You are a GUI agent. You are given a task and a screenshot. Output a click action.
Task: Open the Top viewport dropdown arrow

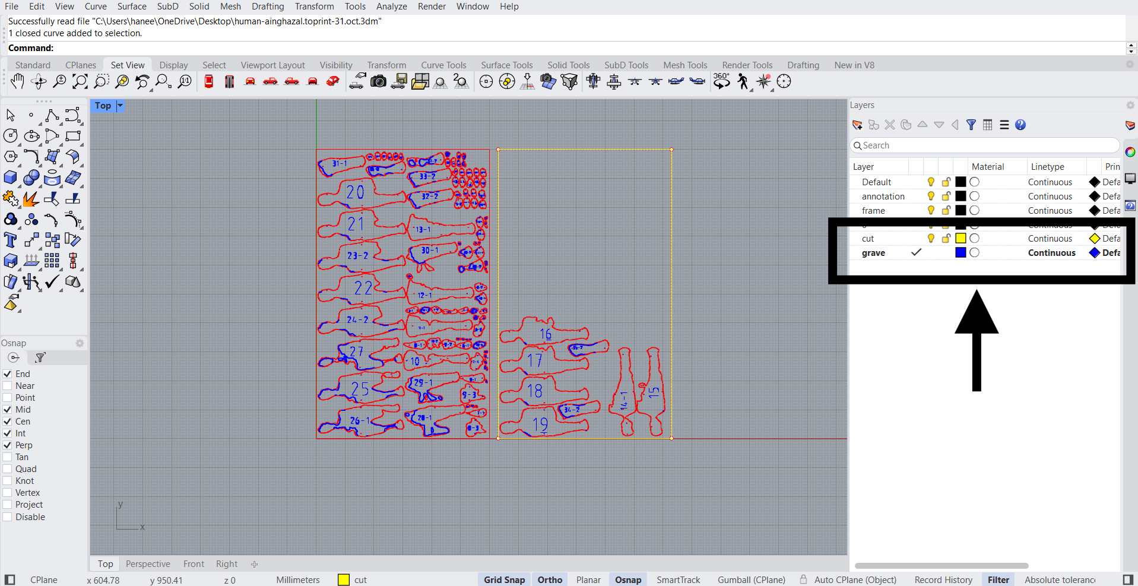[120, 106]
